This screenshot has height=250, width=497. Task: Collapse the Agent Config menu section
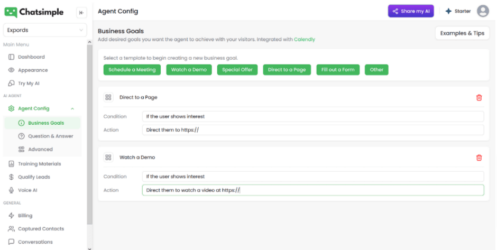72,109
